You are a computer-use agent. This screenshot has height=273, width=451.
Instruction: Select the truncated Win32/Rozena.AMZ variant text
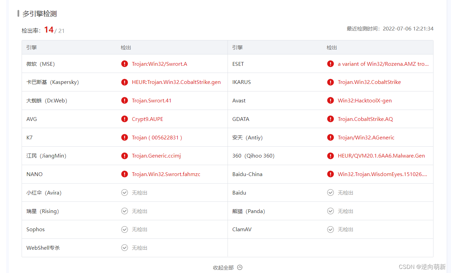pyautogui.click(x=383, y=64)
